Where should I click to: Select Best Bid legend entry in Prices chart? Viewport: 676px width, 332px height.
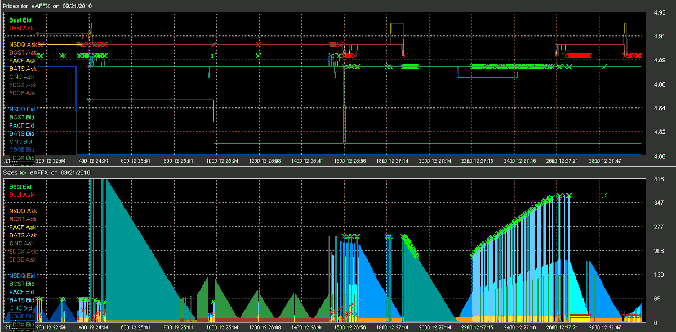tap(20, 20)
